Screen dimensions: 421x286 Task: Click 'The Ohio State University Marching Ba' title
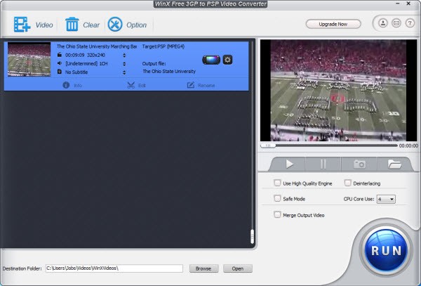(97, 46)
